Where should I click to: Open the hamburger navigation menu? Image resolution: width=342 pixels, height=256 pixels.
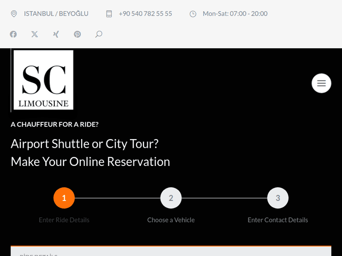point(321,83)
